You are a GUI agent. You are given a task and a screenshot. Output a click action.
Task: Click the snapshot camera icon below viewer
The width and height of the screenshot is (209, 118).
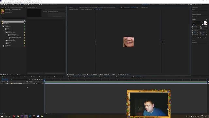coord(88,74)
